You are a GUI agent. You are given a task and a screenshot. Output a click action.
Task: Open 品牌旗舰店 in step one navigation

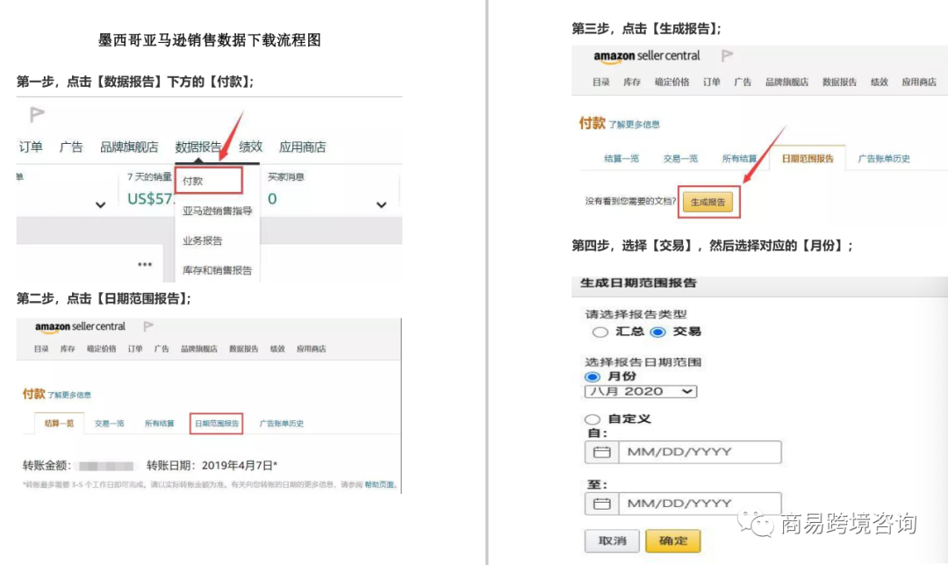pos(129,147)
